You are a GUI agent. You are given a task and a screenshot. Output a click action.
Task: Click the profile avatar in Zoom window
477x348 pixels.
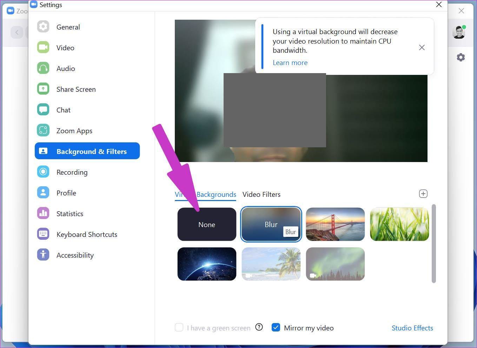coord(459,32)
